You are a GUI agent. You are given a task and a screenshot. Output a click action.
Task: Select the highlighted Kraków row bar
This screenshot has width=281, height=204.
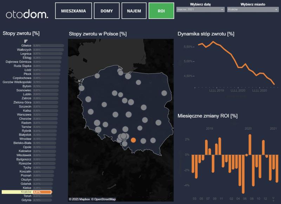point(42,192)
